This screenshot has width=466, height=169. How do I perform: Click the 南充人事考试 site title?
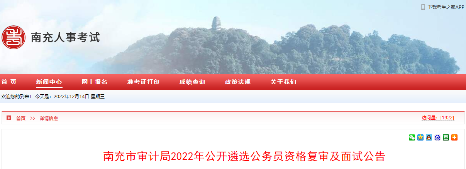[x=65, y=37]
